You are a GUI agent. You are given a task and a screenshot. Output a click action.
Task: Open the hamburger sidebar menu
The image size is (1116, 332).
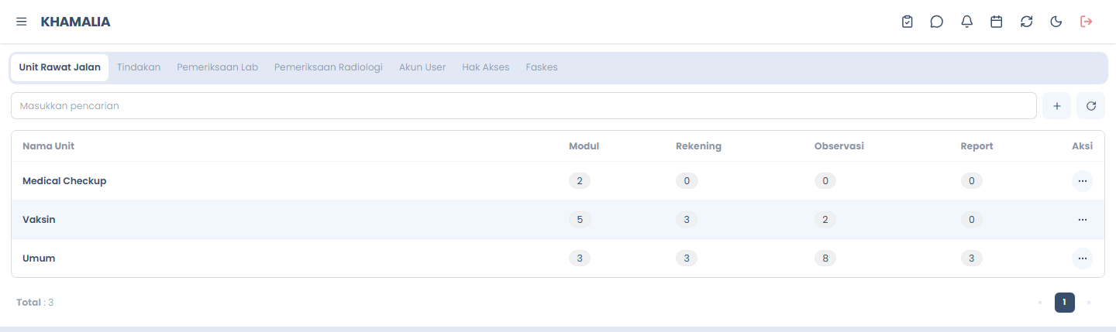pos(22,22)
